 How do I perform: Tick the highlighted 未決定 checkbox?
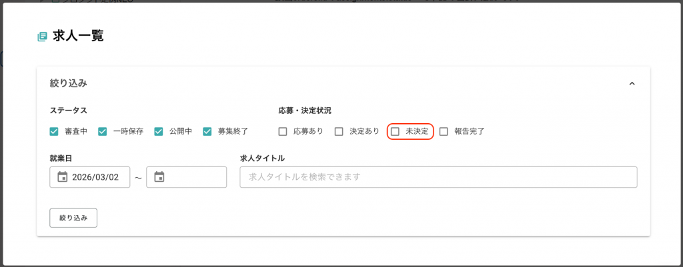coord(395,131)
